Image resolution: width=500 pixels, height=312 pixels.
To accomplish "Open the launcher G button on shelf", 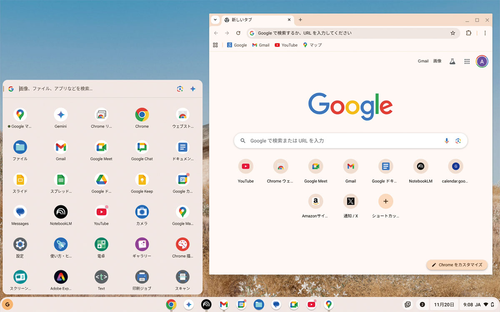I will (x=7, y=305).
